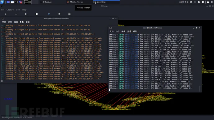Click the line Sending 43 forged UDP packets
Viewport: 214px width, 120px height.
coord(51,79)
